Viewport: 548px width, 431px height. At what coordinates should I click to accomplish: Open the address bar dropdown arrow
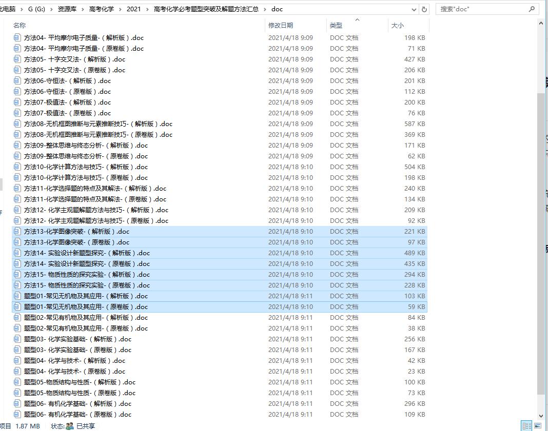414,9
